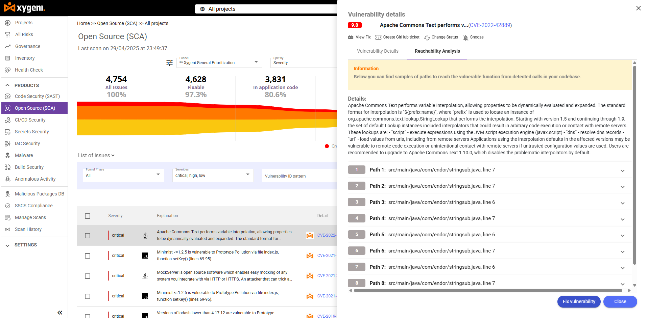Click the Fix vulnerability button
Viewport: 648px width, 318px height.
[x=579, y=301]
